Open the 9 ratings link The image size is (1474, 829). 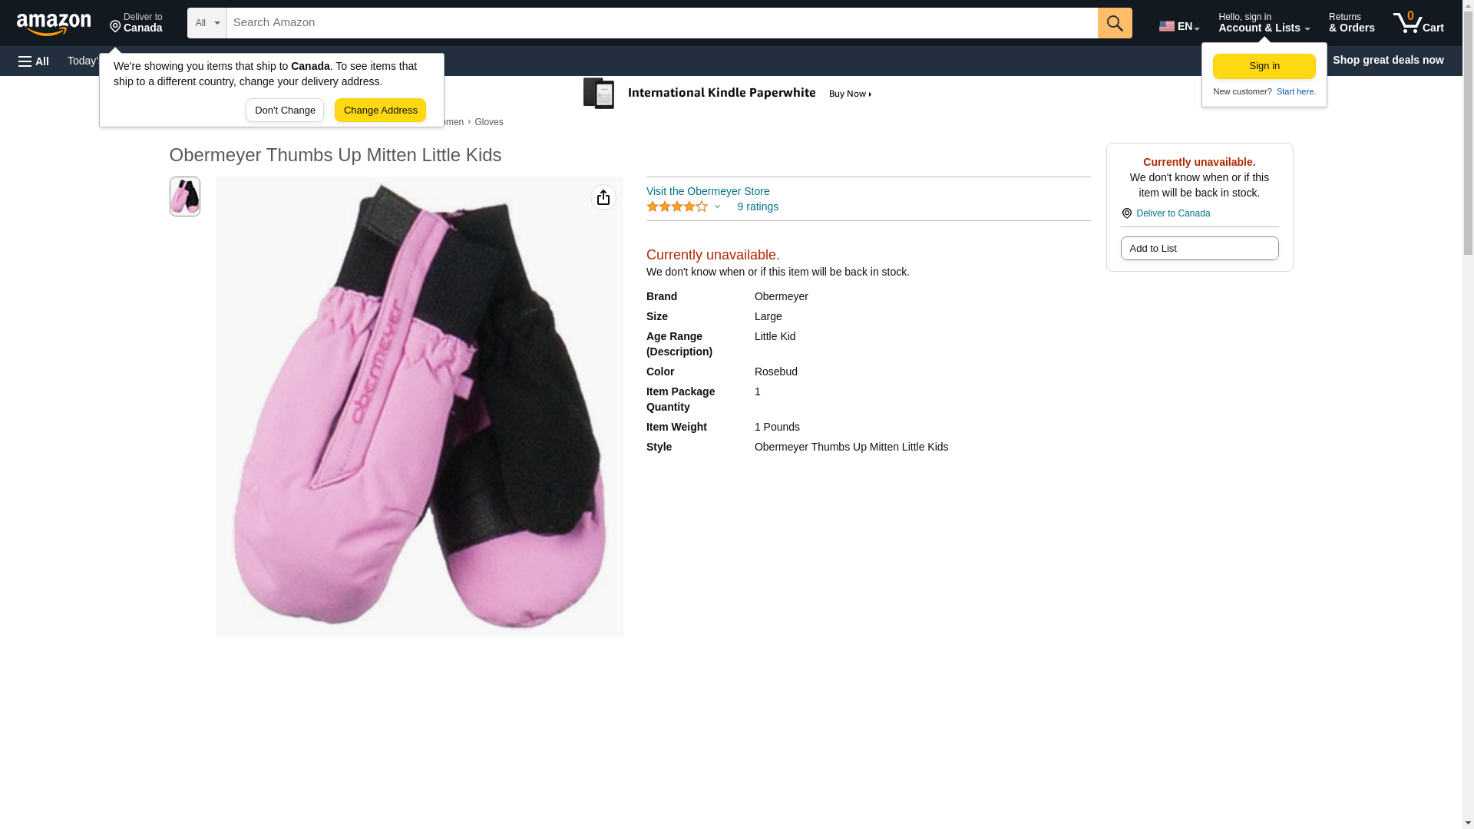[x=758, y=206]
